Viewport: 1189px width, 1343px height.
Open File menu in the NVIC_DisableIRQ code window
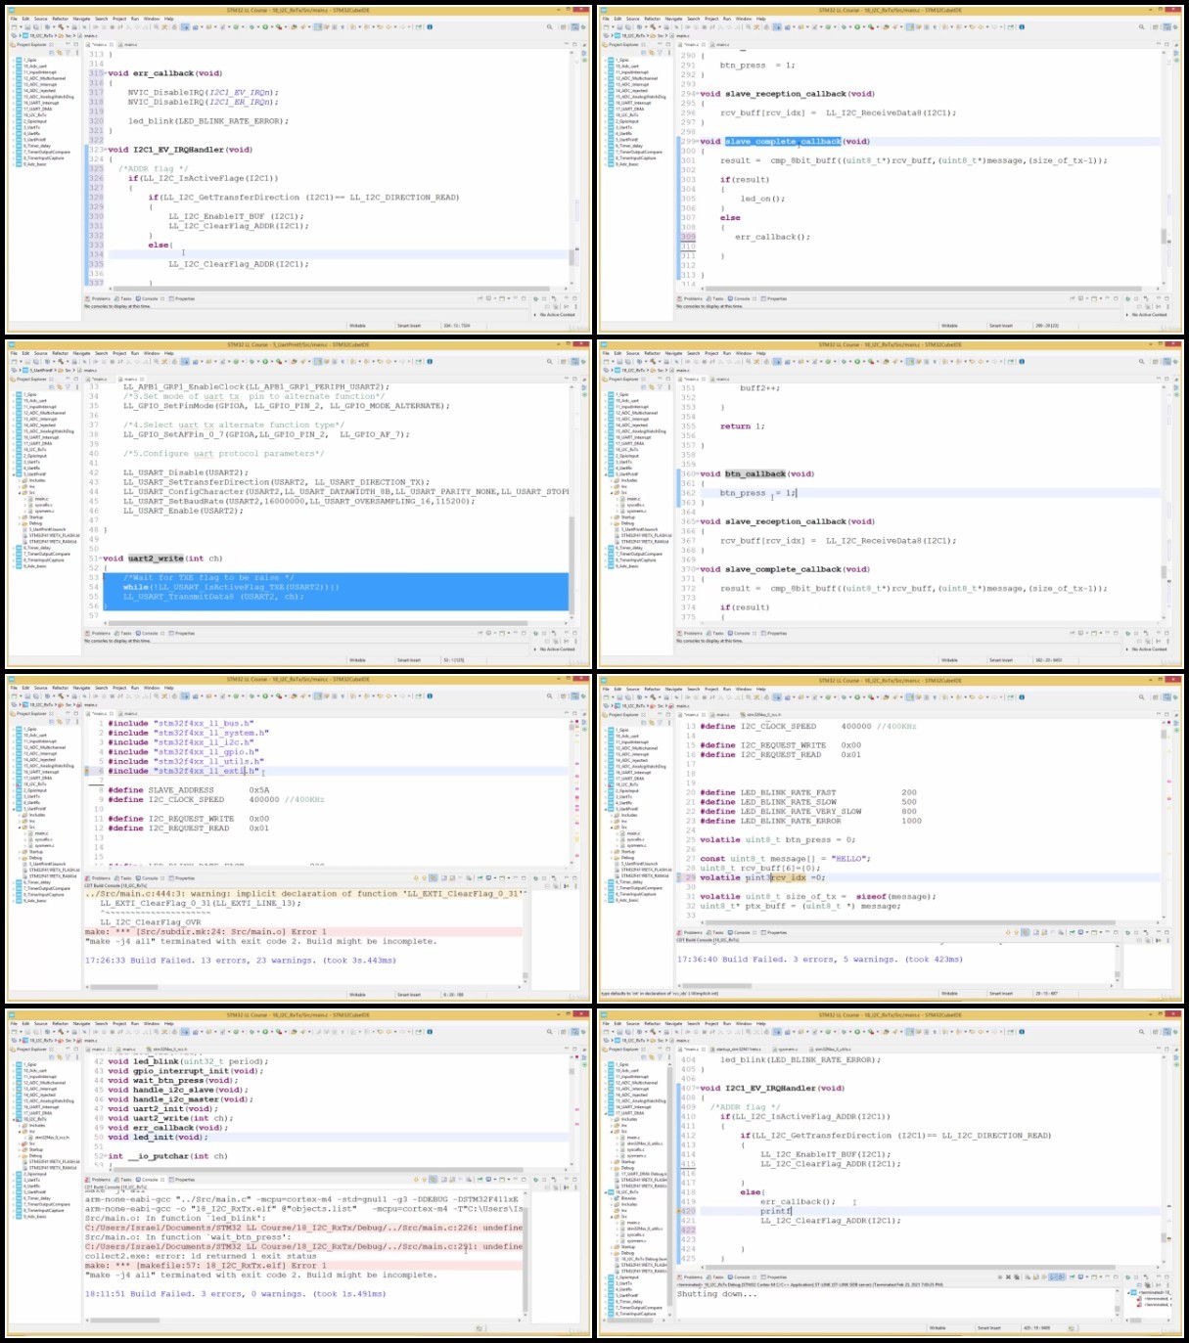pyautogui.click(x=14, y=19)
